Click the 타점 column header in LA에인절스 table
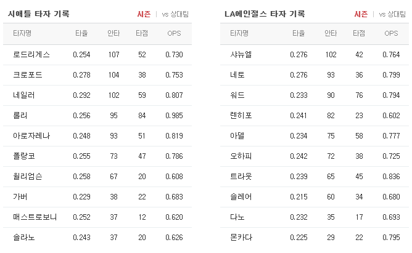The height and width of the screenshot is (253, 412). coord(359,33)
